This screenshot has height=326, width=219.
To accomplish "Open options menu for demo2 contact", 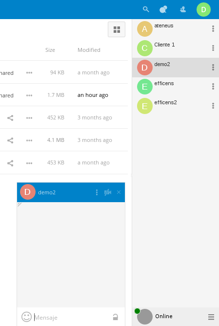I will click(213, 67).
